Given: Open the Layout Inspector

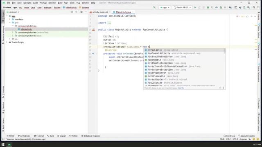Looking at the screenshot, I should pos(247,136).
